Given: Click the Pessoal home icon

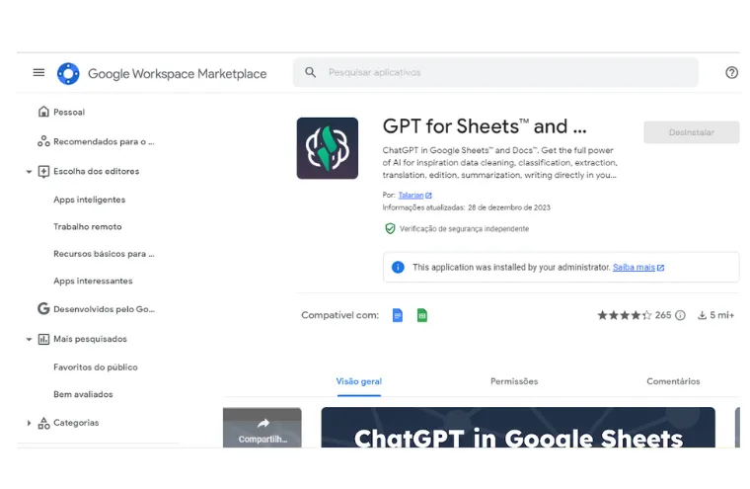Looking at the screenshot, I should [43, 112].
